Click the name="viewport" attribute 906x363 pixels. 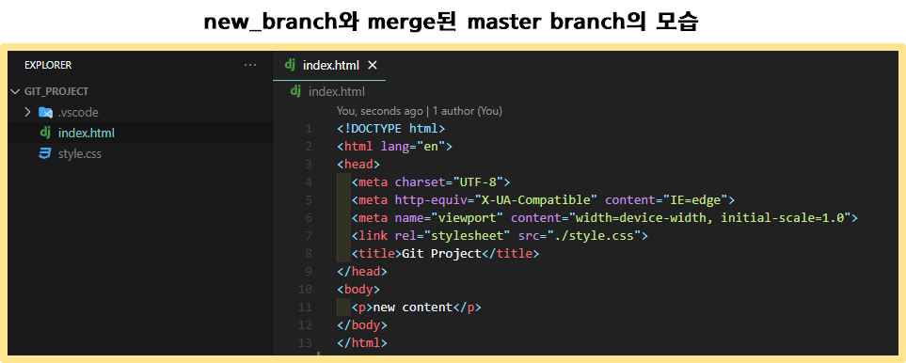point(450,218)
